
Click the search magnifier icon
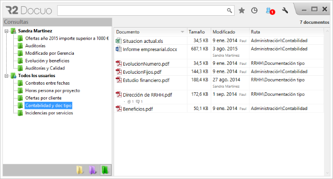[x=229, y=10]
